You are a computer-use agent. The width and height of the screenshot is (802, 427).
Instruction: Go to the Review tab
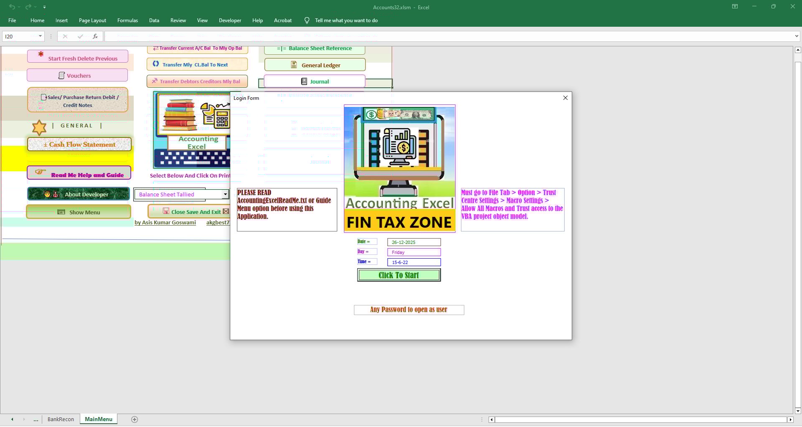tap(178, 20)
